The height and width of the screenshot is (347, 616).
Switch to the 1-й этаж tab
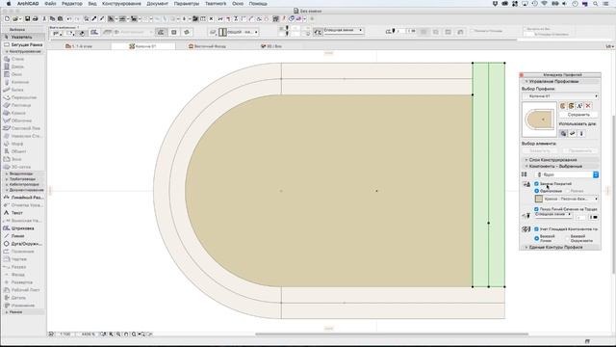click(79, 46)
